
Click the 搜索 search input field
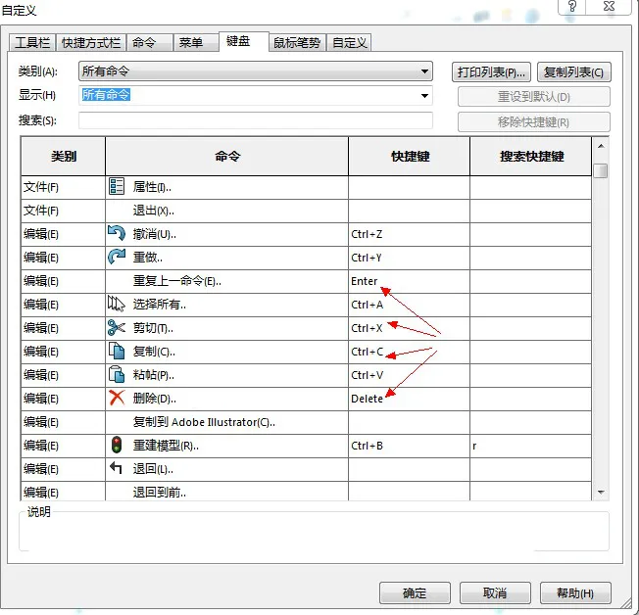click(x=255, y=120)
